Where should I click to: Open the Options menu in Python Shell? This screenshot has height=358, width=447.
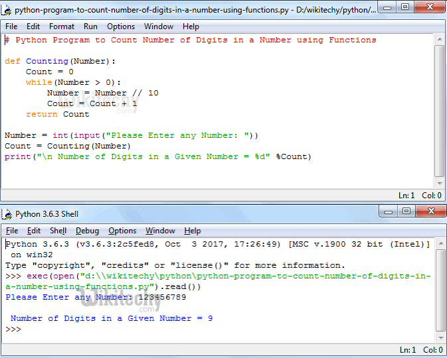122,231
